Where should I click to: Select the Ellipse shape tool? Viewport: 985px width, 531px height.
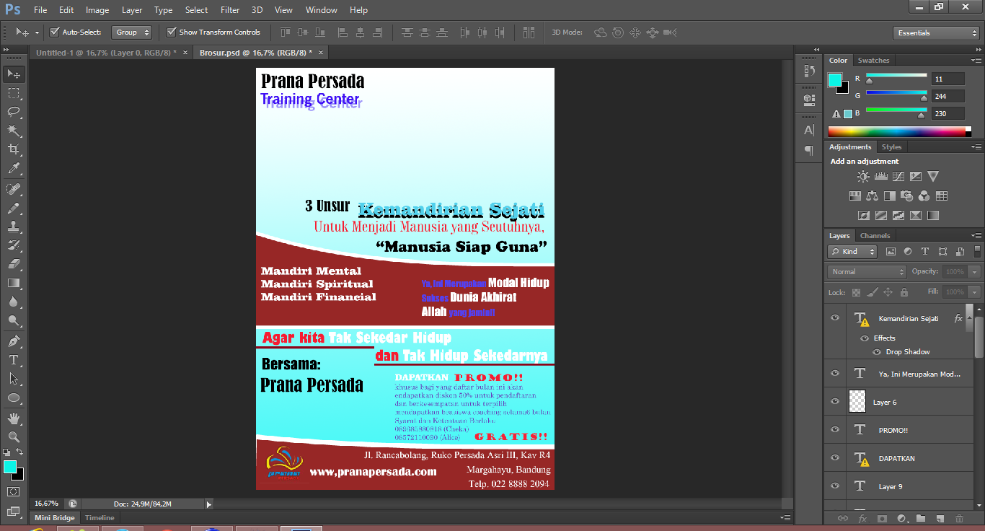13,398
